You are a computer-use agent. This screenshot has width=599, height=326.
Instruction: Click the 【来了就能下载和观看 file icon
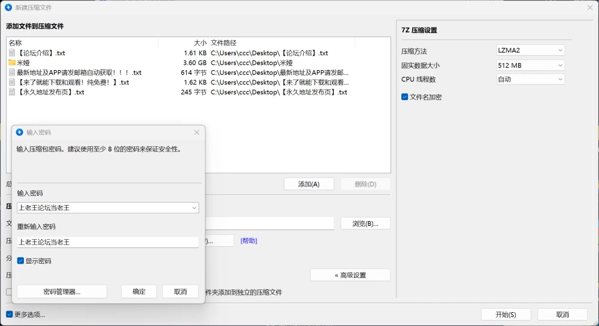pos(12,82)
